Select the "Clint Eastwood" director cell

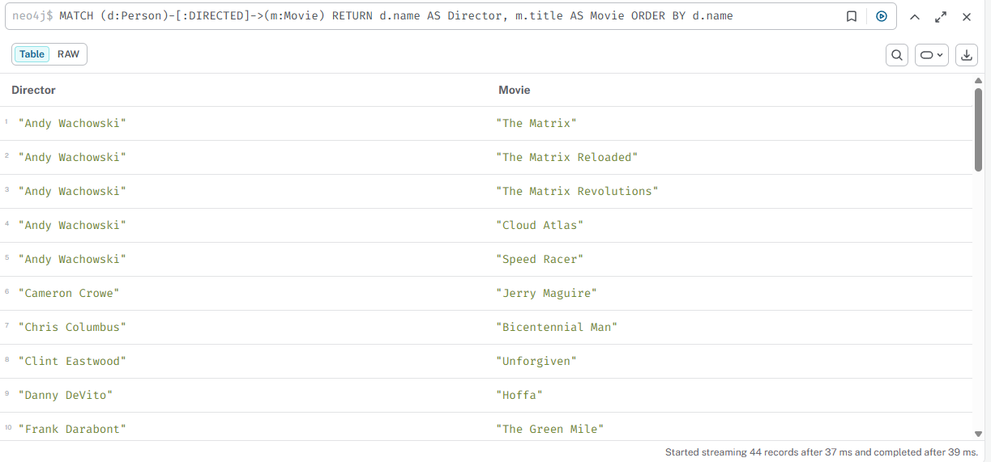[x=72, y=361]
